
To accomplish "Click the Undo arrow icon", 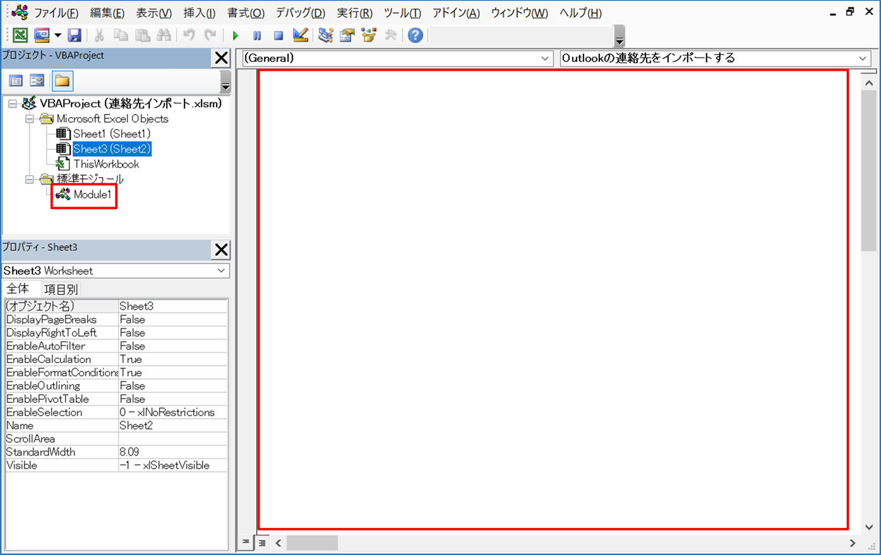I will pyautogui.click(x=189, y=35).
